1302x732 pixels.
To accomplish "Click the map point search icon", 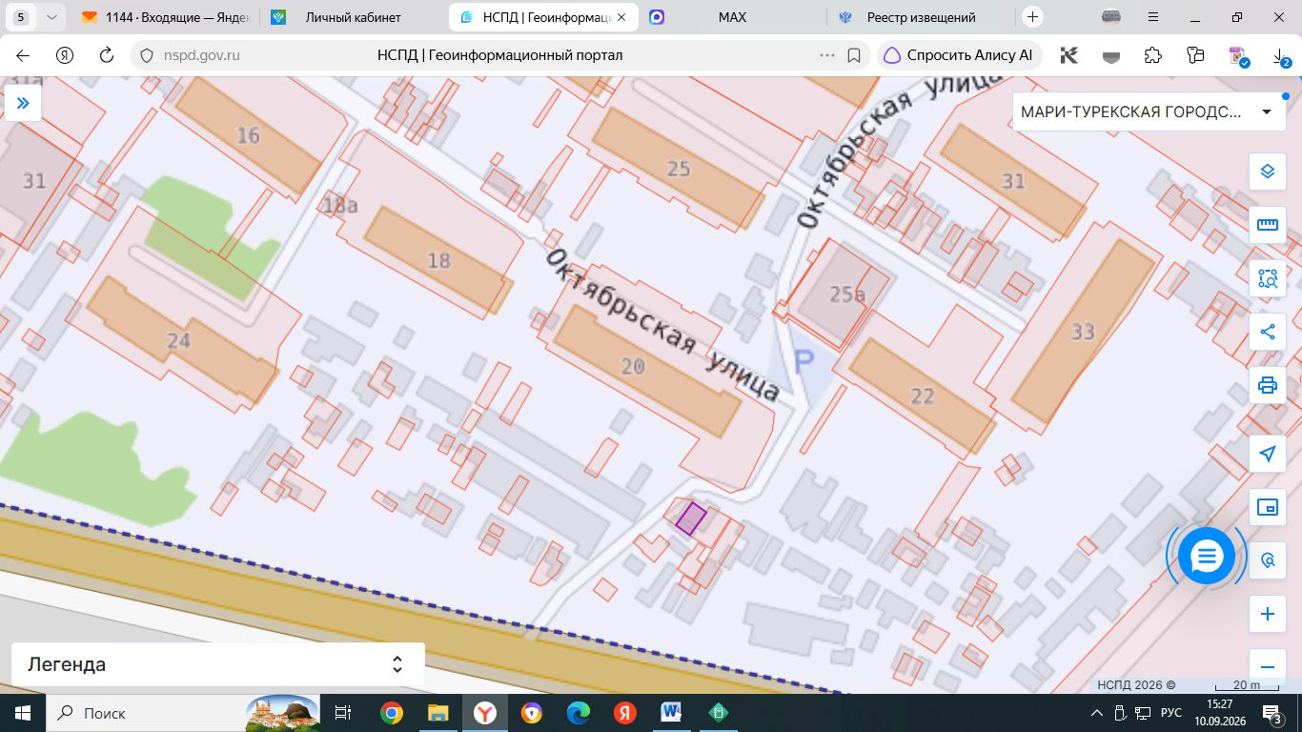I will click(1268, 560).
